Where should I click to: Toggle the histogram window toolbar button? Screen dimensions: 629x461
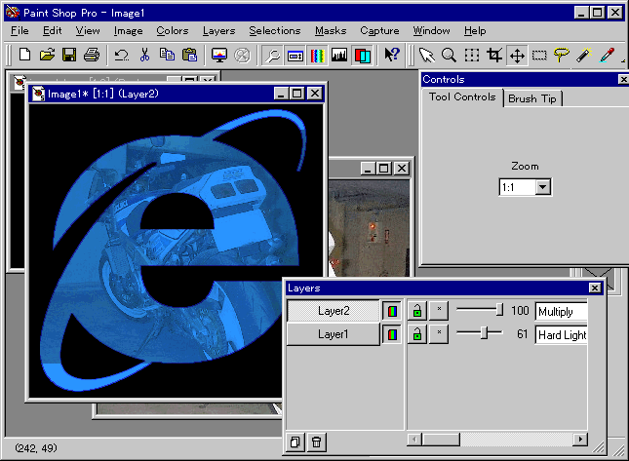click(339, 56)
